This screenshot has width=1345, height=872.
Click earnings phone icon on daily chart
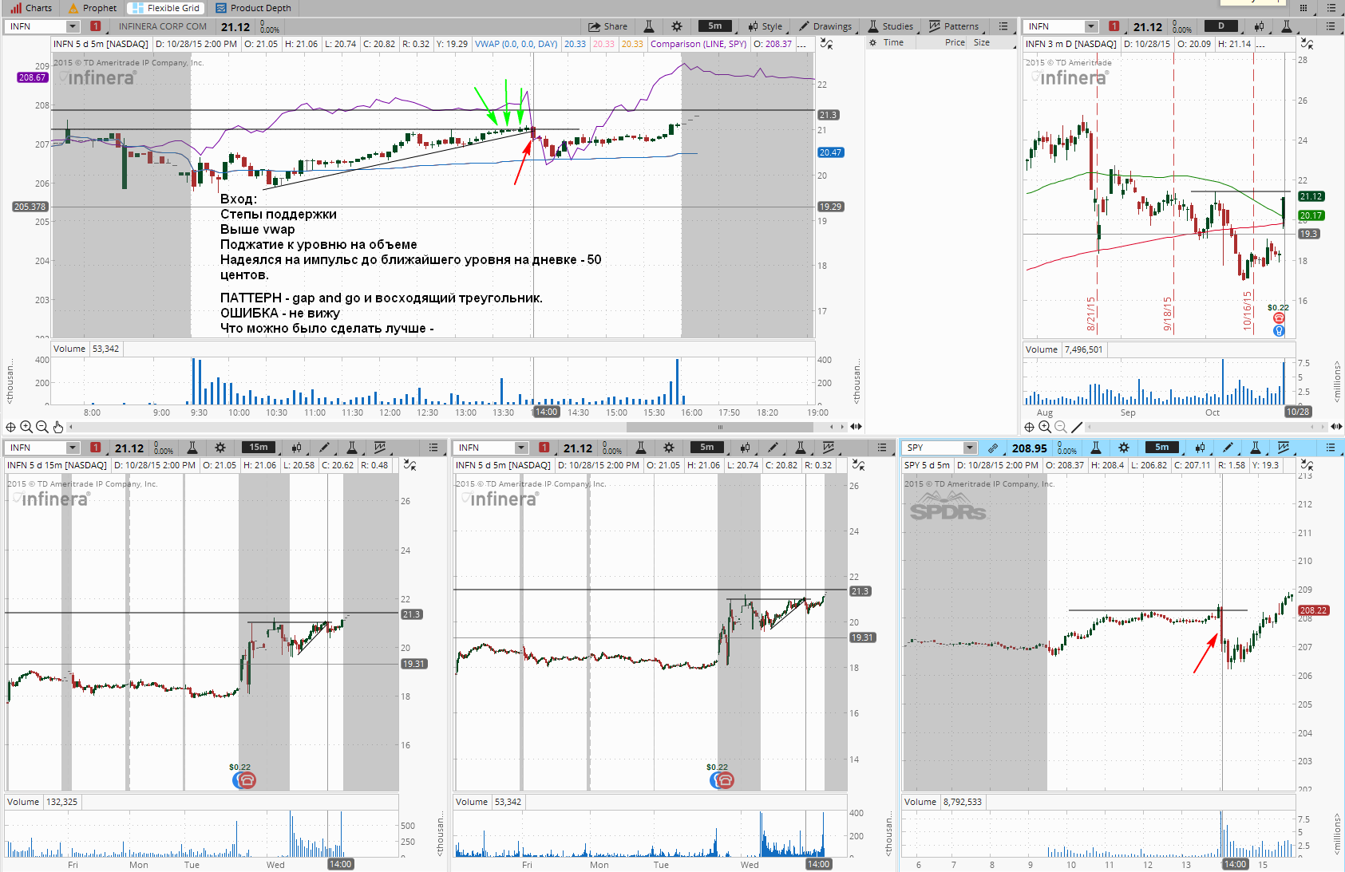(x=1279, y=318)
